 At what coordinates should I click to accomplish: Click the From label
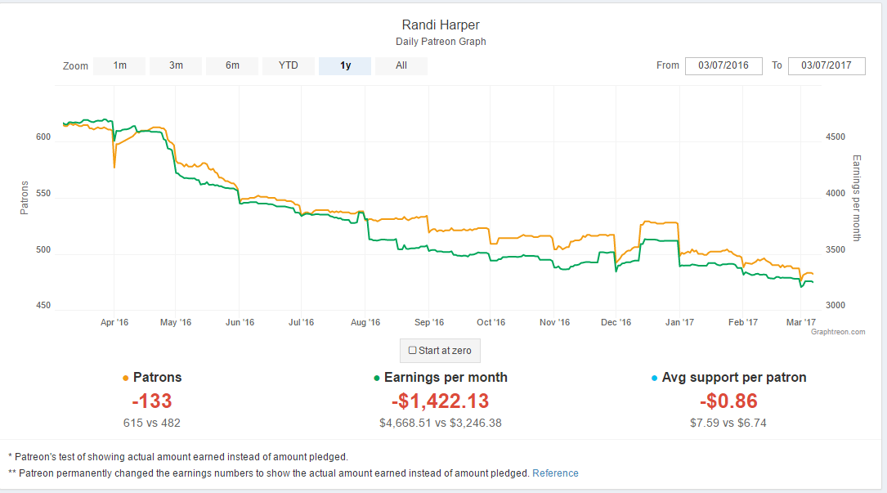pos(668,65)
